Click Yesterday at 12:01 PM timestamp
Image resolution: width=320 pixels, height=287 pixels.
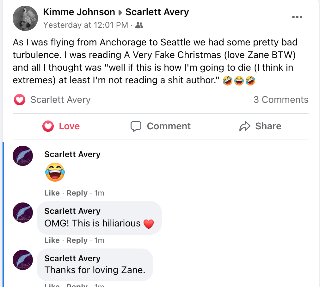pos(85,25)
